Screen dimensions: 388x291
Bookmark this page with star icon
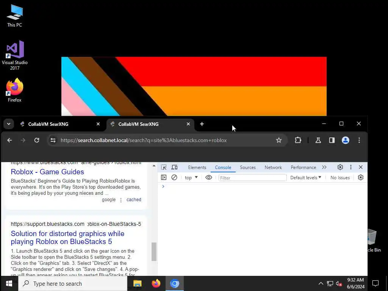point(279,140)
